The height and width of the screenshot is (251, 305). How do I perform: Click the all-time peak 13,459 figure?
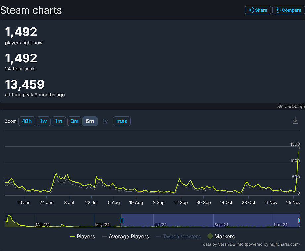tap(25, 85)
